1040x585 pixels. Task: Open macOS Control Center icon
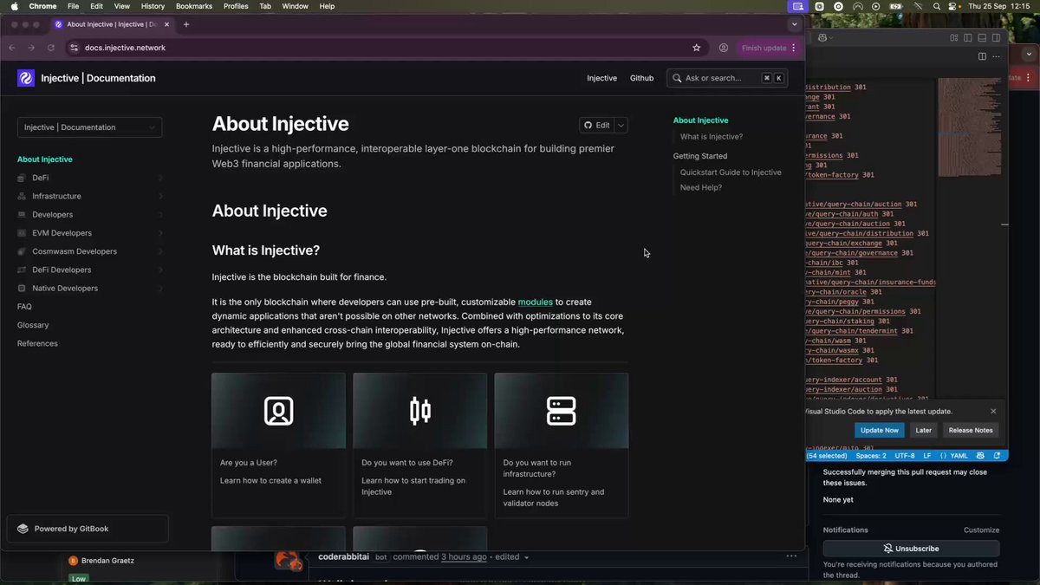click(x=954, y=6)
